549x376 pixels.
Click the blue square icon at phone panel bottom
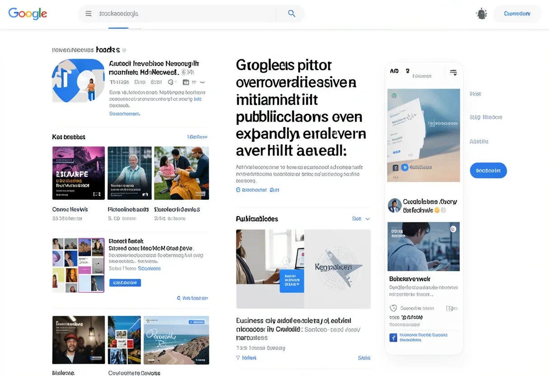[x=393, y=338]
